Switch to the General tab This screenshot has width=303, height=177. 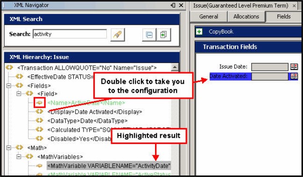(209, 17)
